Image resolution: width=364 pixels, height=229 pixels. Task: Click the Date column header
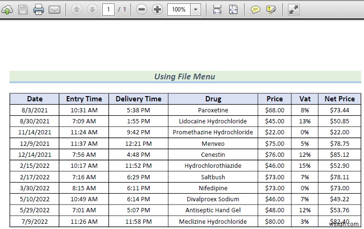tap(34, 99)
